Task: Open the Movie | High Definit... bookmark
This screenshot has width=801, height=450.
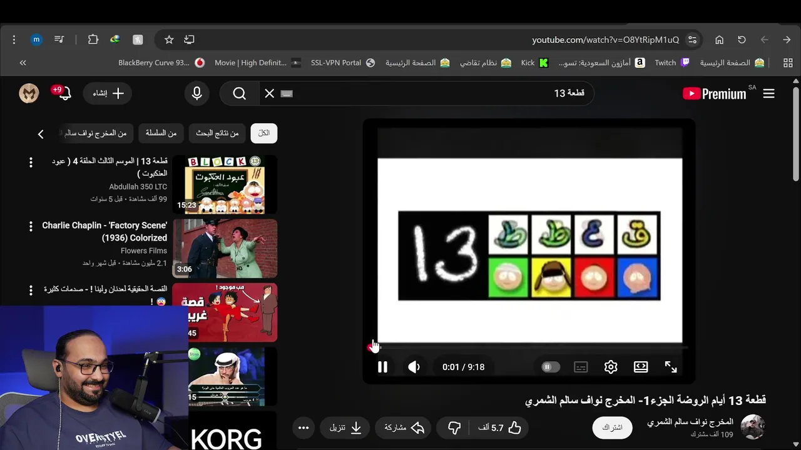Action: click(x=257, y=62)
